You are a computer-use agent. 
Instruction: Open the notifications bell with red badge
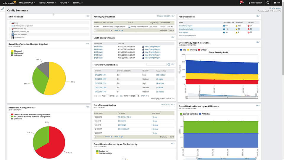[x=241, y=3]
